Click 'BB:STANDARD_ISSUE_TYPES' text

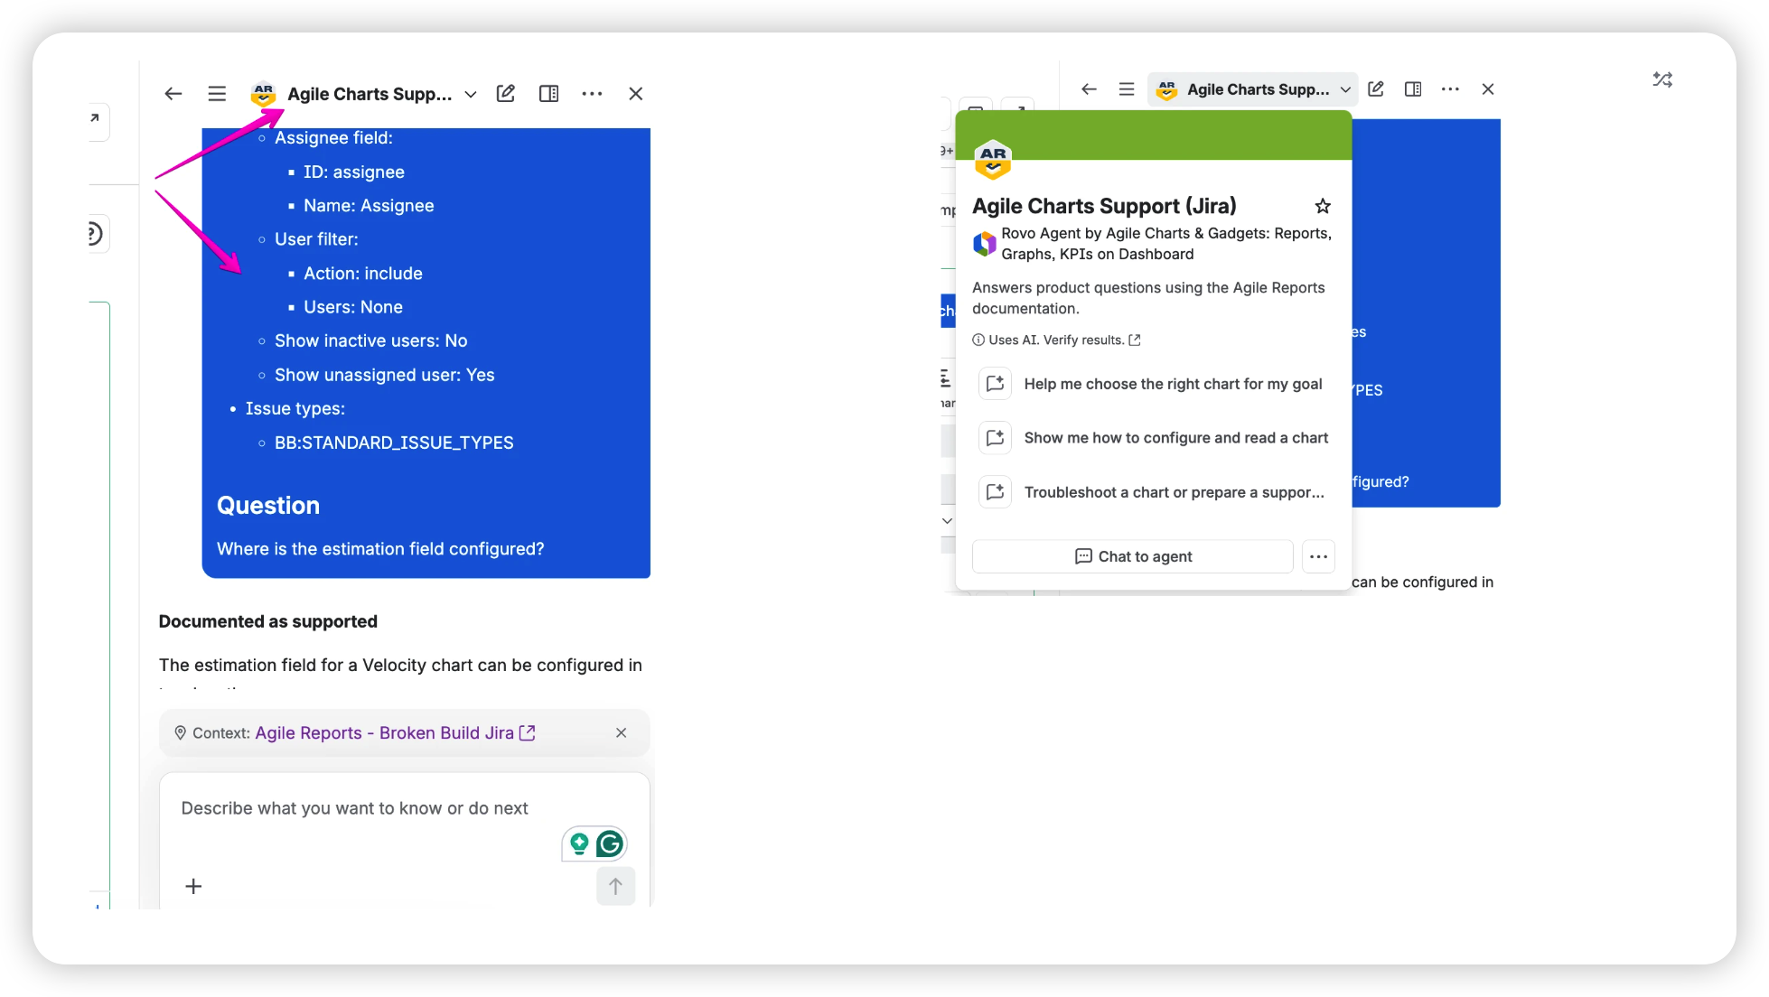pos(394,443)
